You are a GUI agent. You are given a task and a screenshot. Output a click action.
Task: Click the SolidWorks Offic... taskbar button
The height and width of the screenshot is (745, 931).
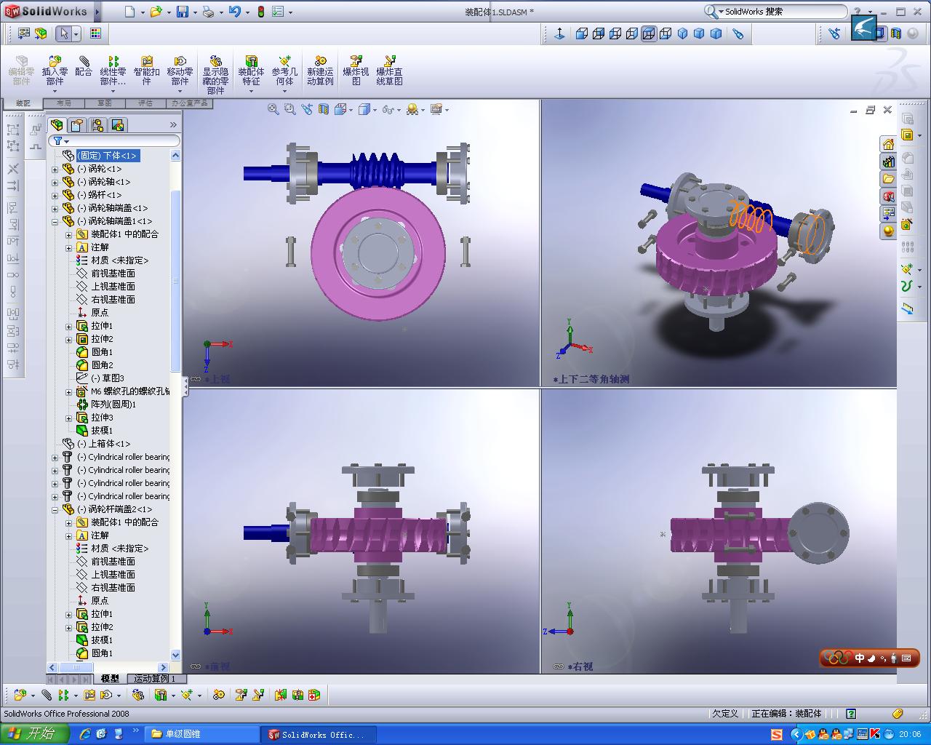coord(320,734)
